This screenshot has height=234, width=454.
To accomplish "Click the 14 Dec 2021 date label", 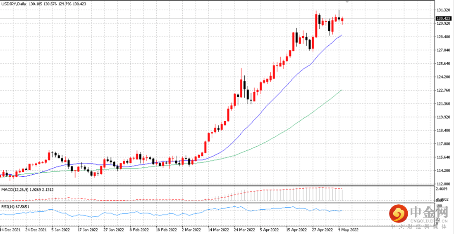I will 10,230.
